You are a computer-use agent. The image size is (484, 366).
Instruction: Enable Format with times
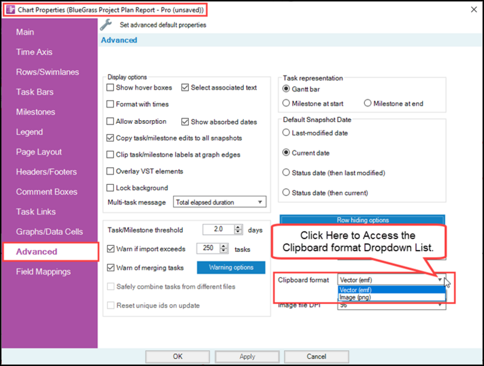click(x=110, y=104)
